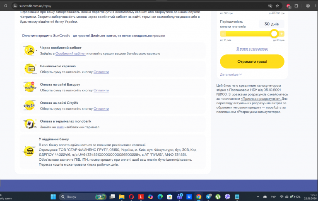Click the 'В мене є промокод' link
The height and width of the screenshot is (201, 318).
pos(252,49)
